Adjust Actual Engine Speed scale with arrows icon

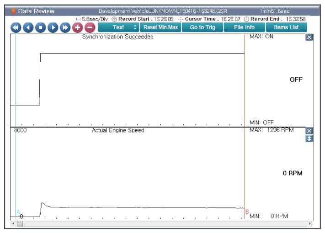pos(309,138)
